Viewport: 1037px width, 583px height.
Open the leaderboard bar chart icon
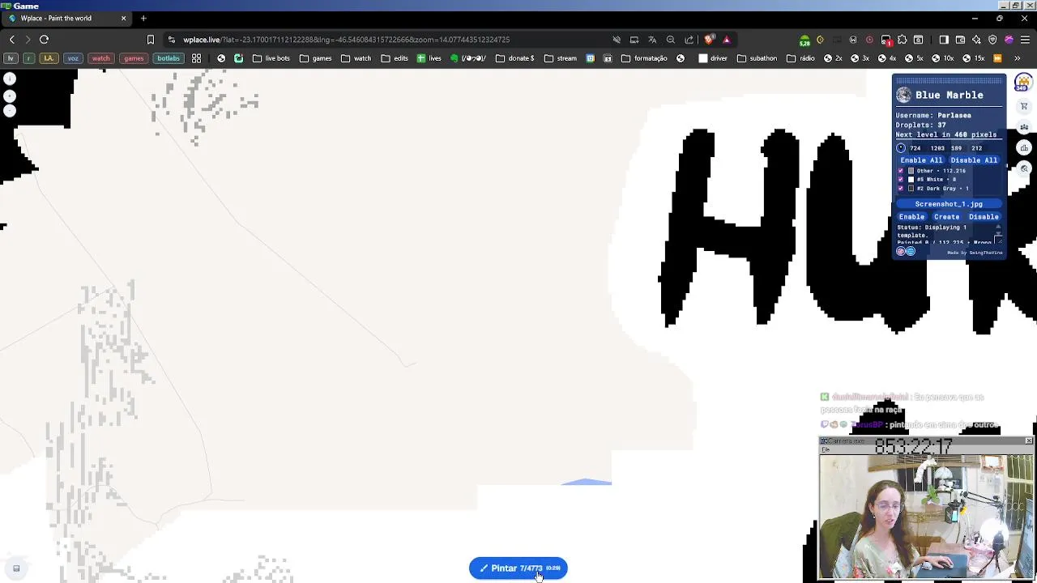point(1024,148)
